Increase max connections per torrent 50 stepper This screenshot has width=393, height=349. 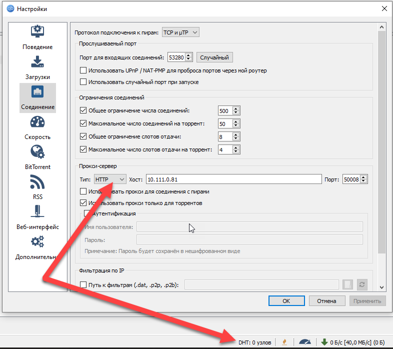coord(236,121)
